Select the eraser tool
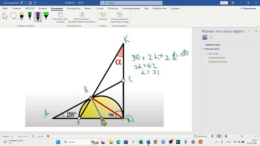 pos(22,16)
